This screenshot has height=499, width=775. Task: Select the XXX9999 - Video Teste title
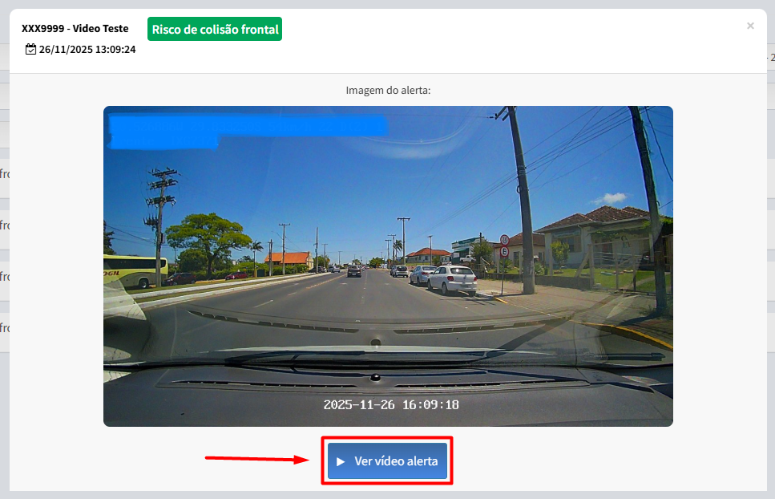pos(75,28)
